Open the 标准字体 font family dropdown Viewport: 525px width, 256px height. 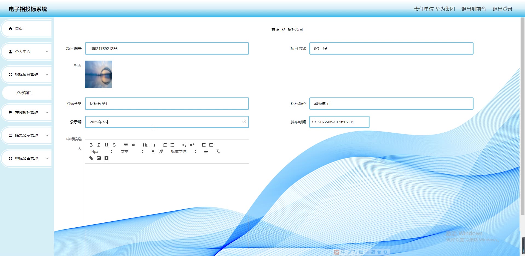(184, 151)
